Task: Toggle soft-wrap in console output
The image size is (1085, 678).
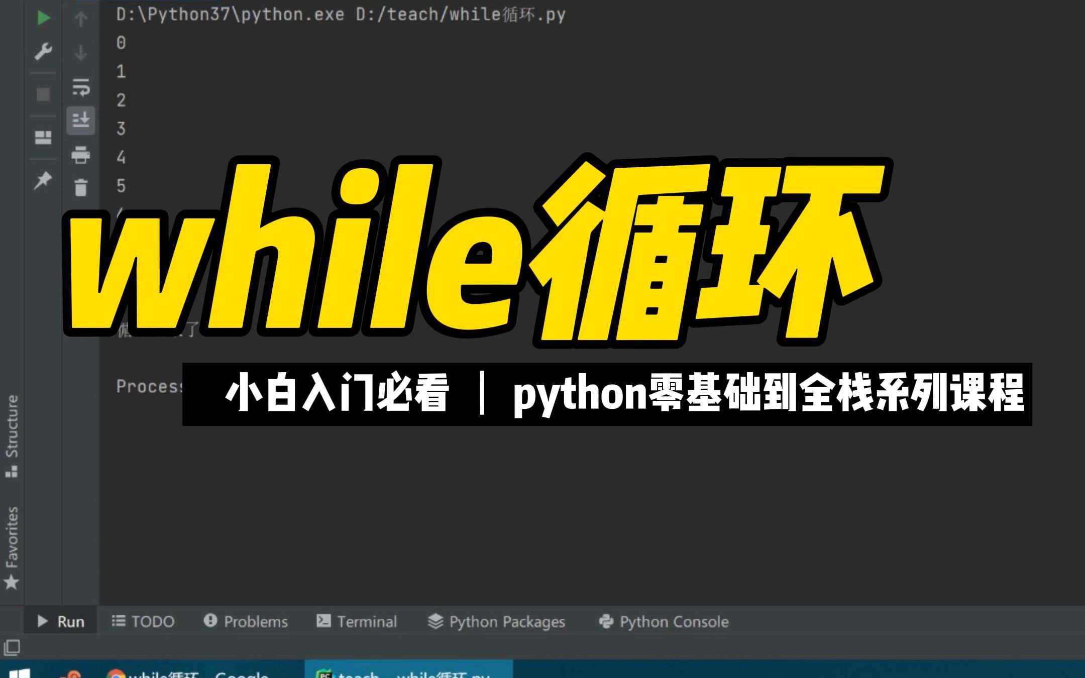Action: (x=81, y=87)
